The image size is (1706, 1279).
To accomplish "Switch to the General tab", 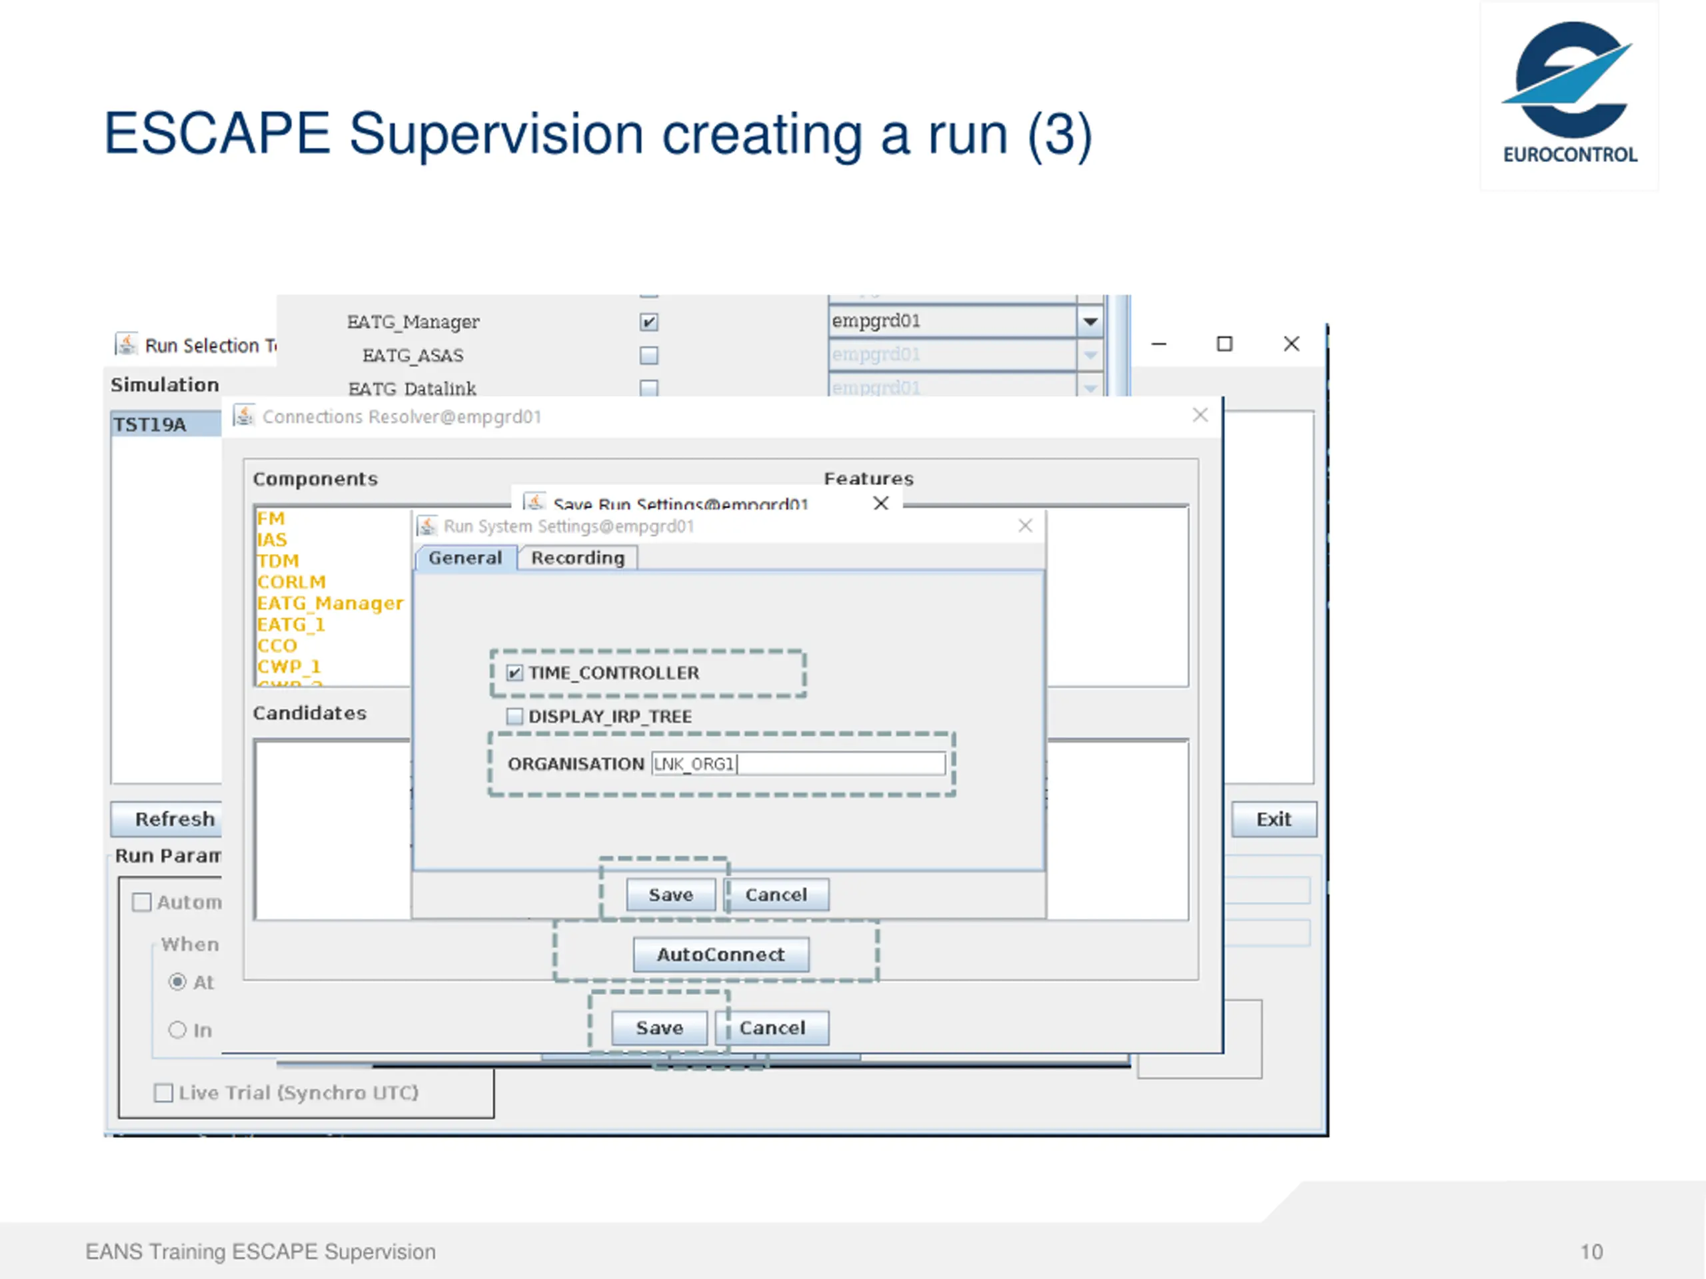I will pos(465,558).
